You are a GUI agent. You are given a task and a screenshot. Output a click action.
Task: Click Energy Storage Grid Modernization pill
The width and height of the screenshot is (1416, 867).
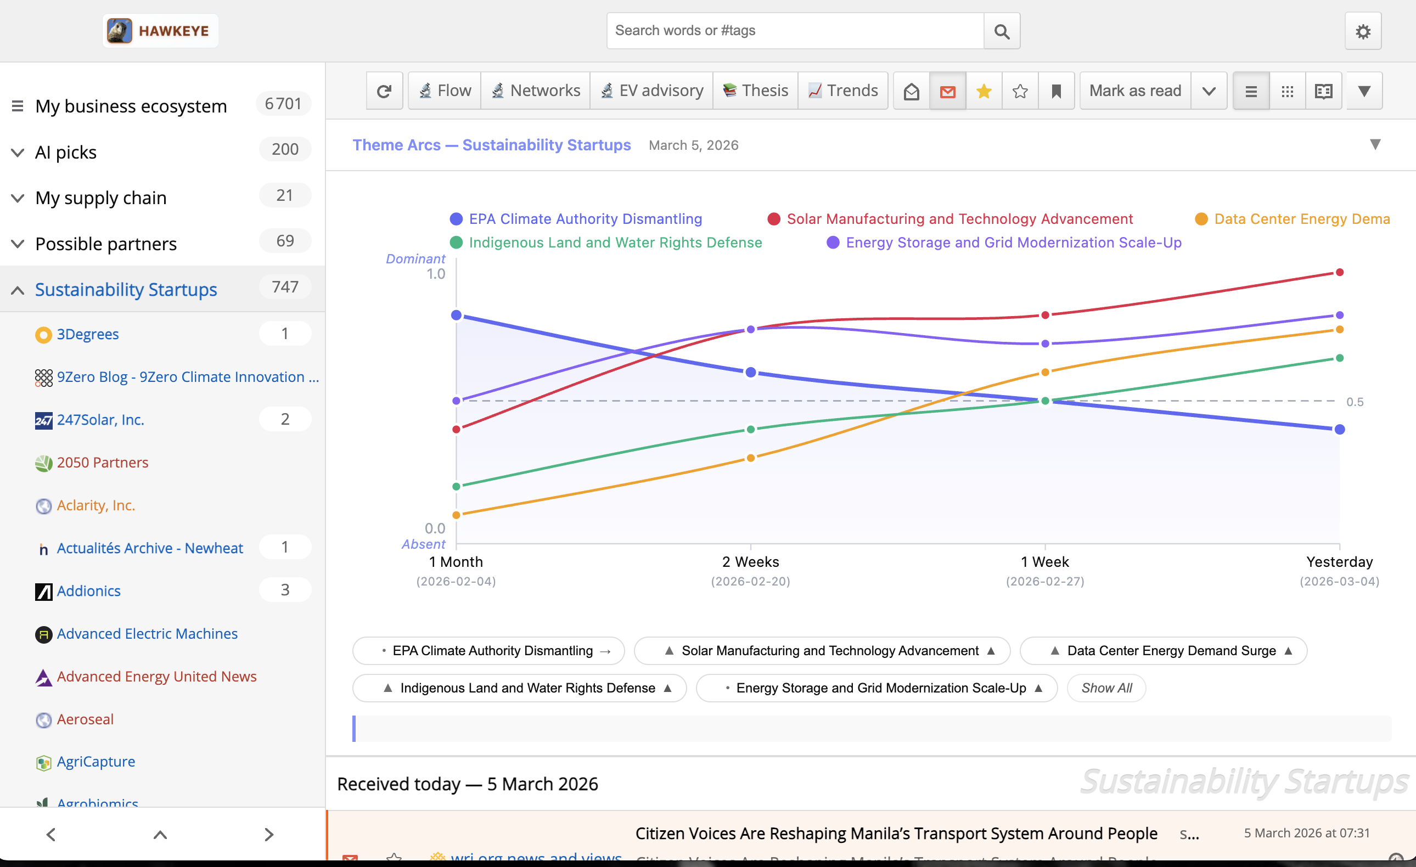(876, 688)
